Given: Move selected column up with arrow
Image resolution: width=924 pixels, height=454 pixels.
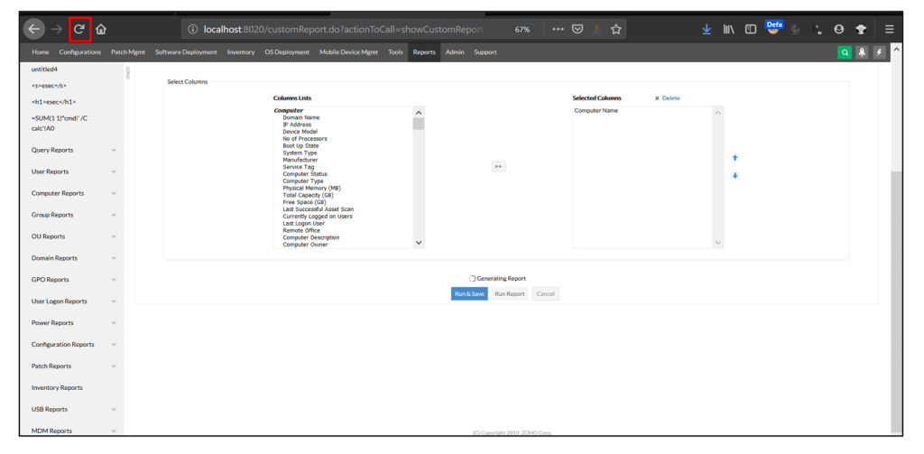Looking at the screenshot, I should pyautogui.click(x=735, y=158).
